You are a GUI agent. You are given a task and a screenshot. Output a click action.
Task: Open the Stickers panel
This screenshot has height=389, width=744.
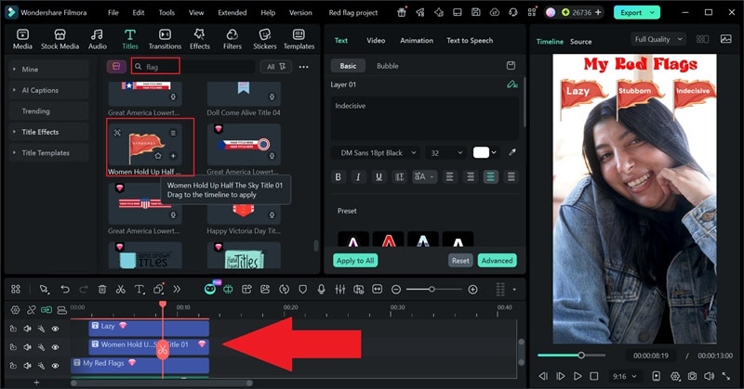pyautogui.click(x=265, y=39)
